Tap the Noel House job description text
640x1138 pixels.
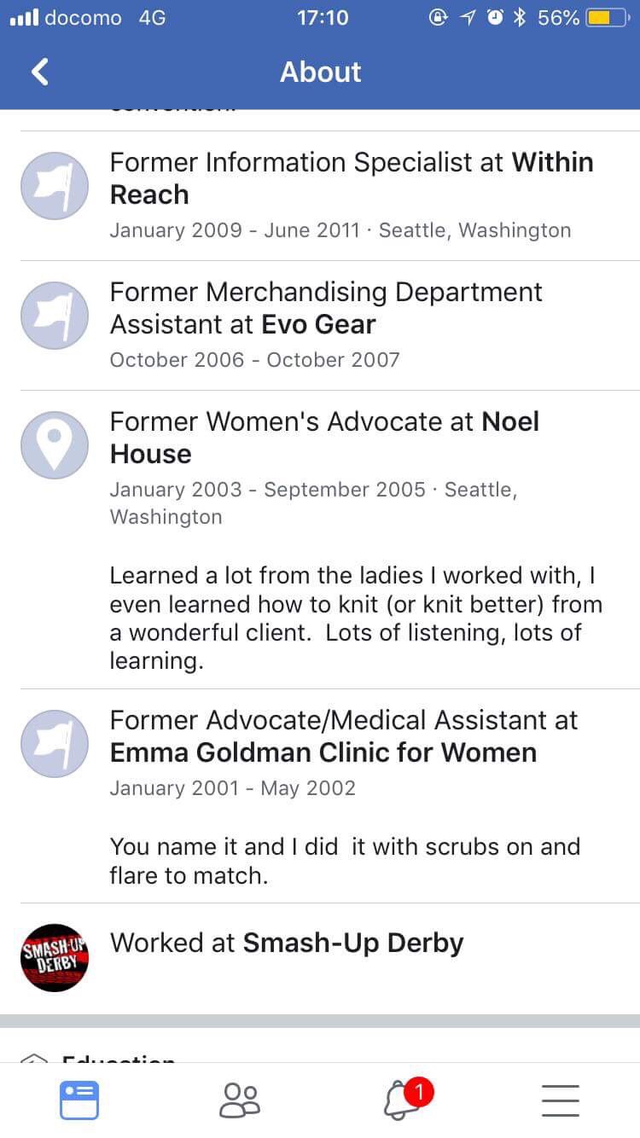[x=356, y=618]
